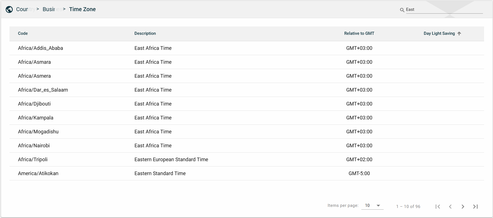Open the items per page dropdown
Image resolution: width=493 pixels, height=218 pixels.
pyautogui.click(x=372, y=205)
